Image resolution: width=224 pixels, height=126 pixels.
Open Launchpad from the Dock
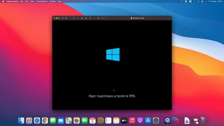tap(29, 120)
